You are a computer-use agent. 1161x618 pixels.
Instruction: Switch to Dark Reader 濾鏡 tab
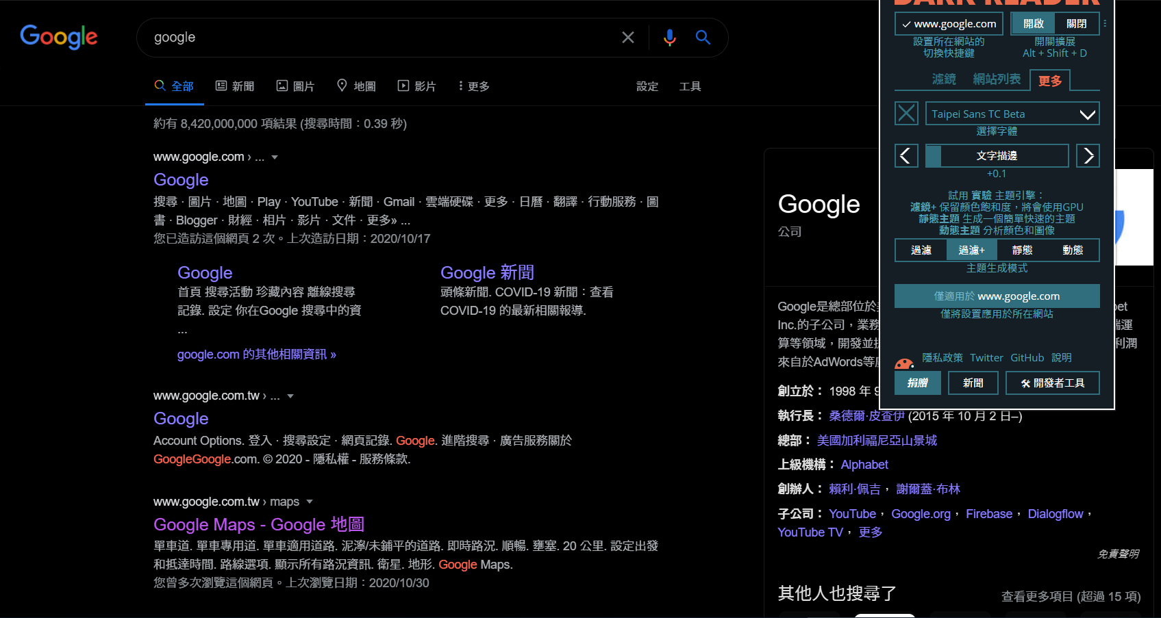[944, 79]
